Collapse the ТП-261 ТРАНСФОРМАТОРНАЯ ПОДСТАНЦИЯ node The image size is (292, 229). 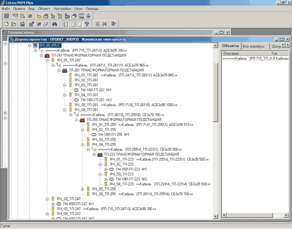click(59, 70)
